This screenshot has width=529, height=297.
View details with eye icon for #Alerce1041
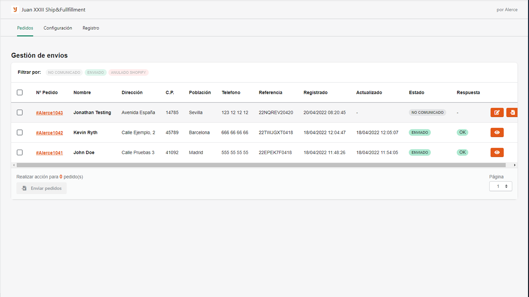click(497, 152)
